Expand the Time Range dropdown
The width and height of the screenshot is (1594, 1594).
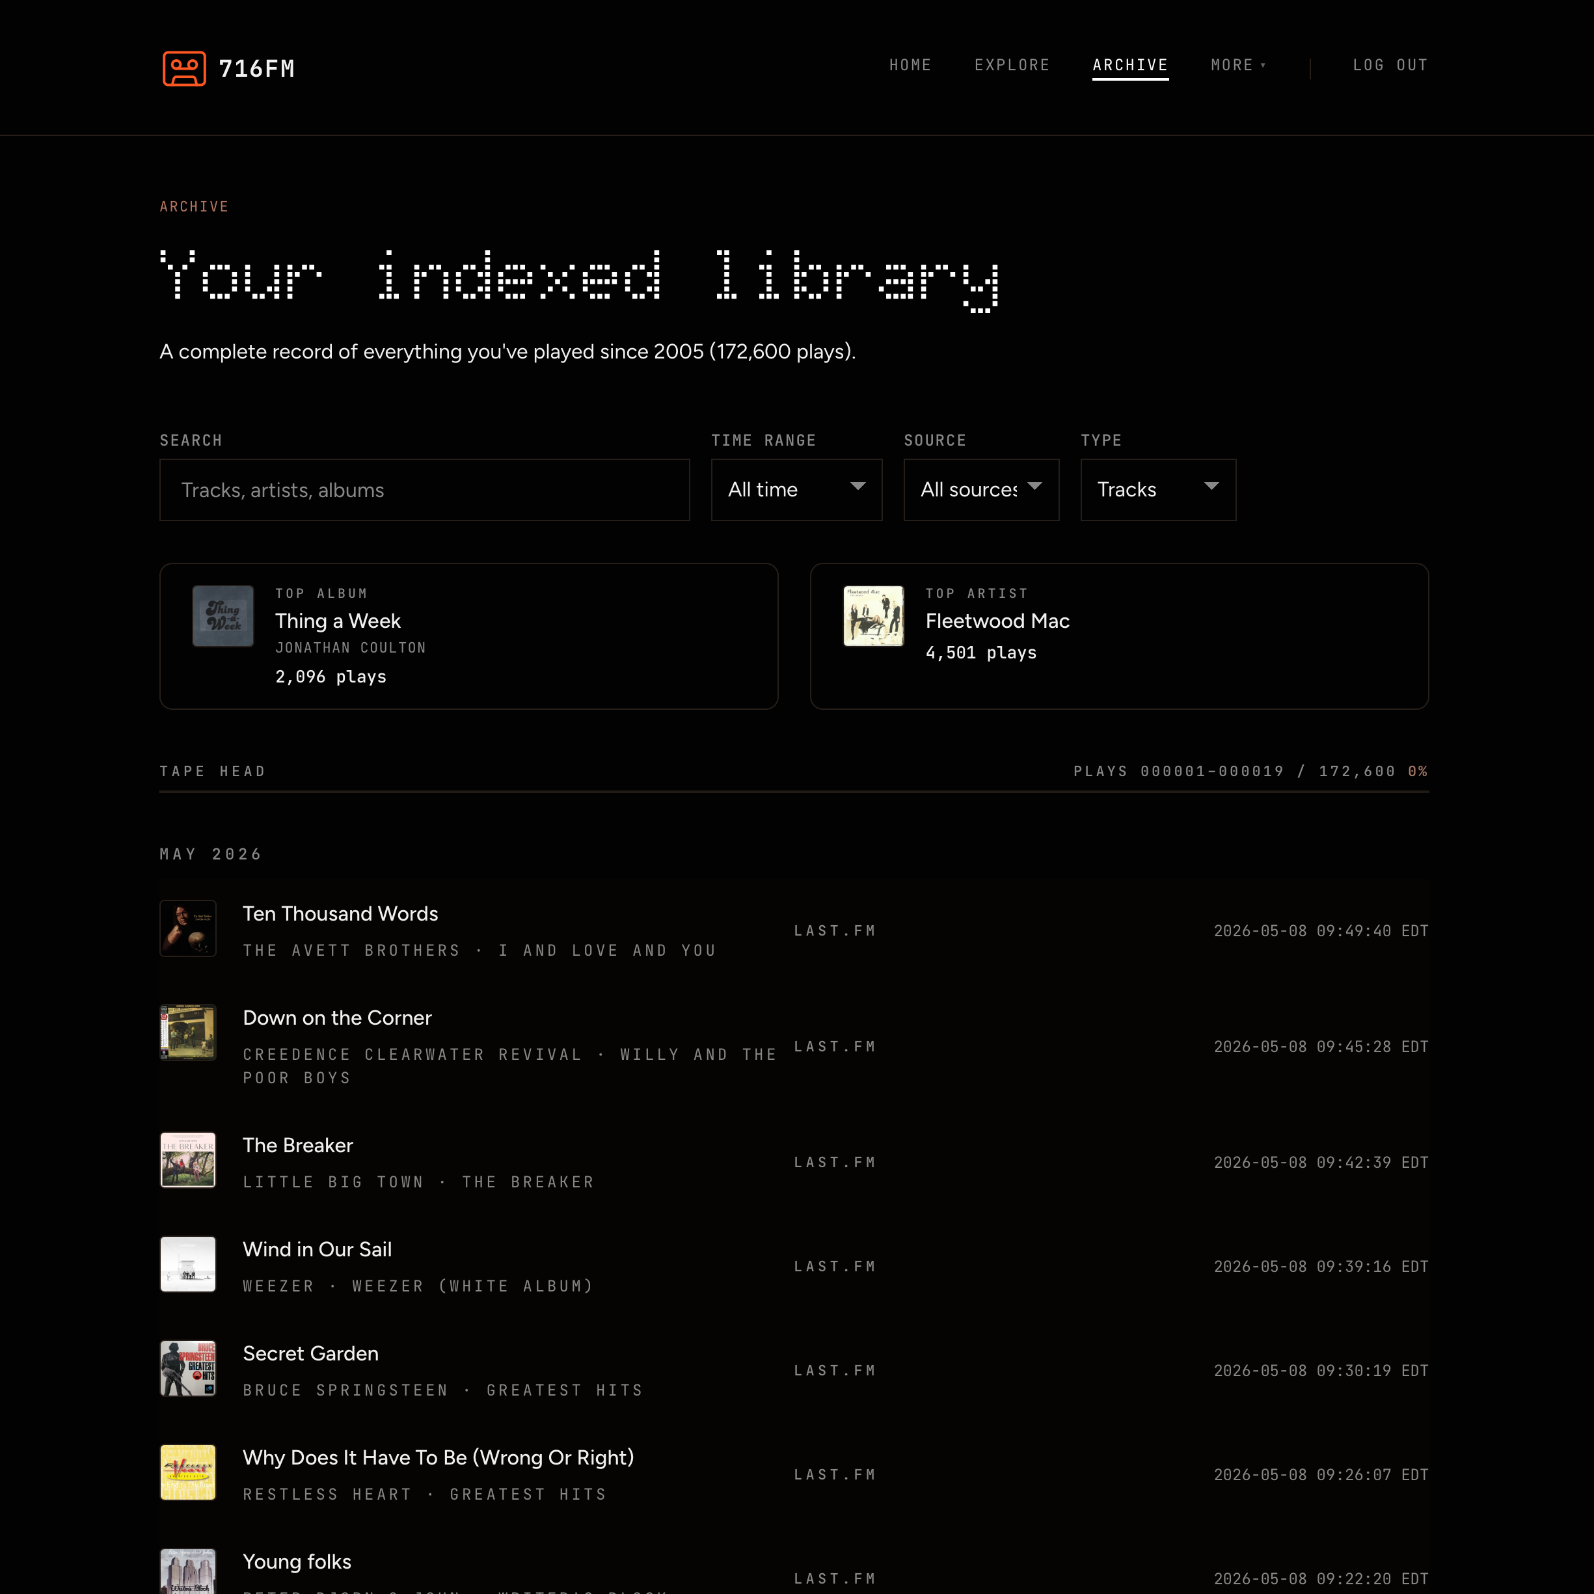796,490
